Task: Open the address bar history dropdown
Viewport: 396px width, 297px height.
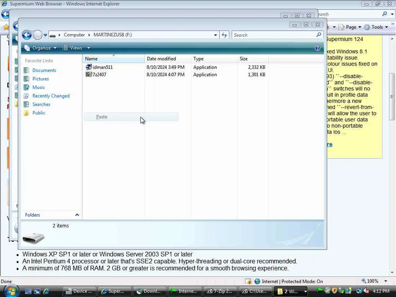Action: pyautogui.click(x=215, y=35)
